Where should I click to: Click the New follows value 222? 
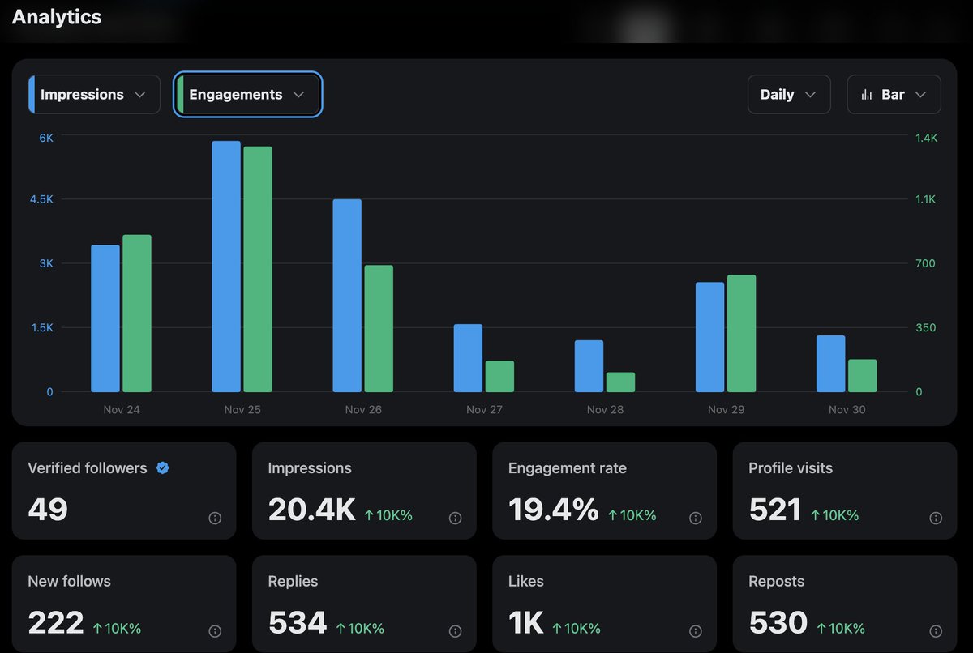tap(56, 623)
